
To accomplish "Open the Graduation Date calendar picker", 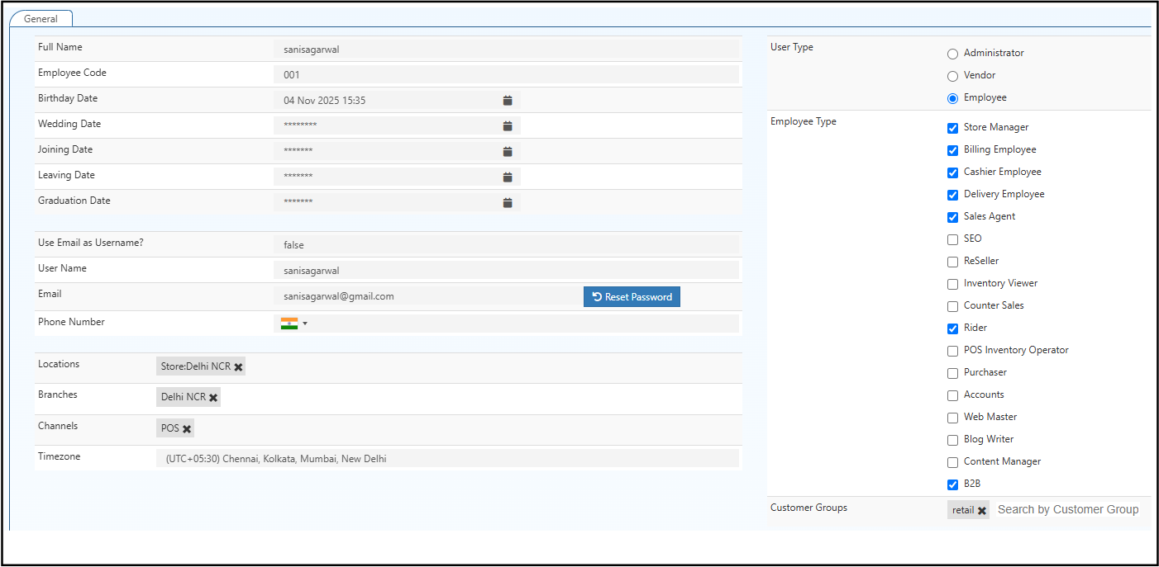I will coord(507,202).
